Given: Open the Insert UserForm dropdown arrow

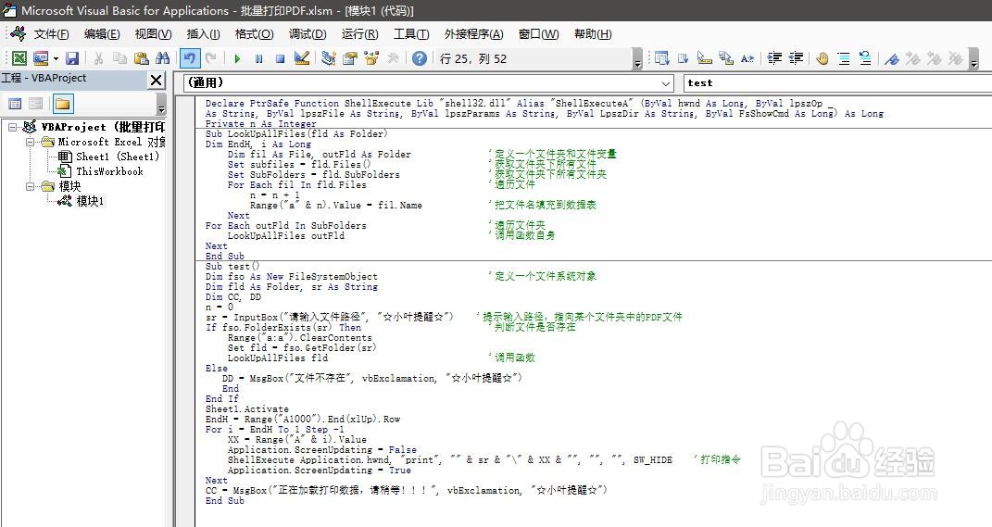Looking at the screenshot, I should (x=56, y=58).
